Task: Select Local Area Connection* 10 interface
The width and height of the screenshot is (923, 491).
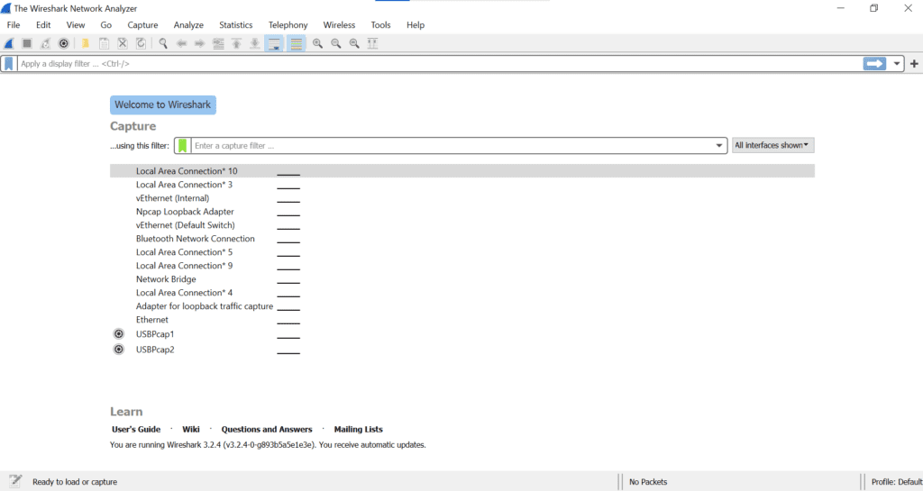Action: tap(462, 171)
